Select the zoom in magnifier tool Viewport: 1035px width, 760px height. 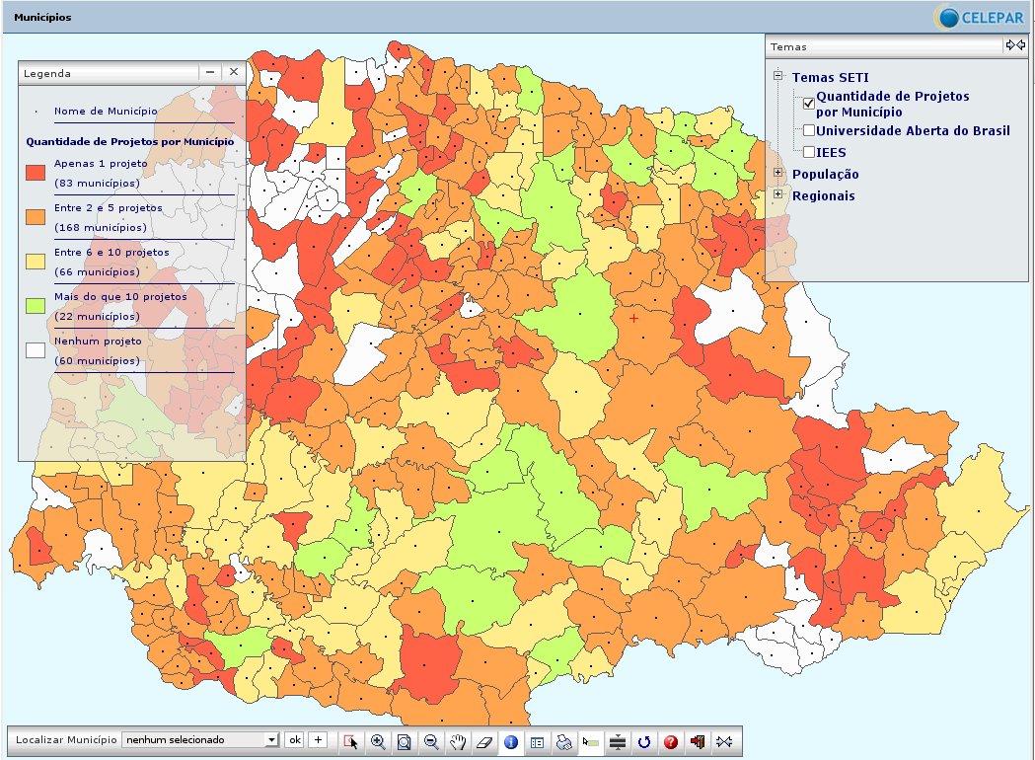[378, 741]
